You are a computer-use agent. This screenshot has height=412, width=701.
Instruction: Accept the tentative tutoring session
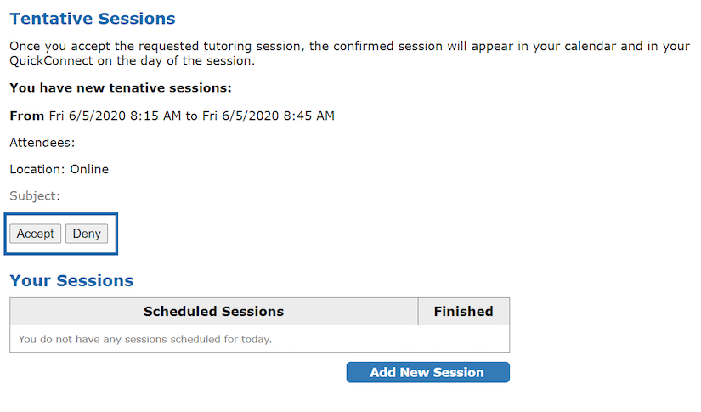pyautogui.click(x=35, y=234)
